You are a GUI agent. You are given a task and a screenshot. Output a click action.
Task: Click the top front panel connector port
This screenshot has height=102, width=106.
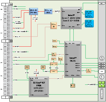tap(102, 3)
